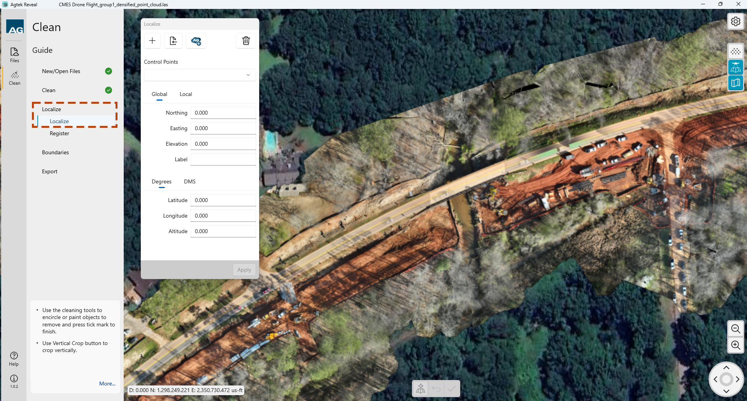Click the Northing input field

223,113
